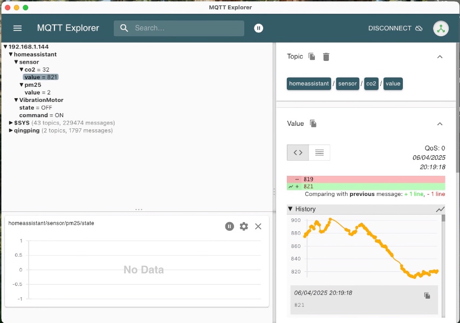Collapse the 192.168.1.144 root node
This screenshot has height=323, width=460.
tap(5, 47)
